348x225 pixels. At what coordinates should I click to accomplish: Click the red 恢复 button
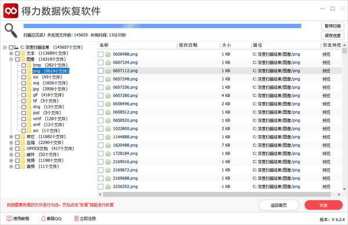[x=324, y=205]
